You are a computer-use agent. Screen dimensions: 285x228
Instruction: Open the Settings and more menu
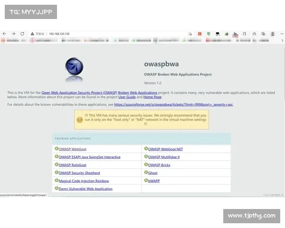click(x=282, y=34)
